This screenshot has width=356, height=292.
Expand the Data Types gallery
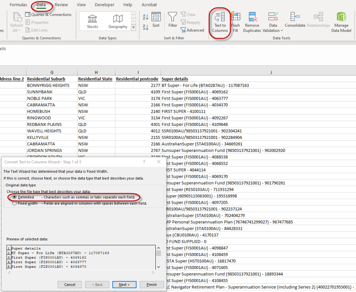pyautogui.click(x=134, y=28)
